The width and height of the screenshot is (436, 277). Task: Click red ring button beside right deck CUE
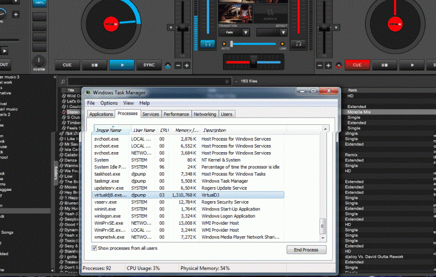click(338, 65)
